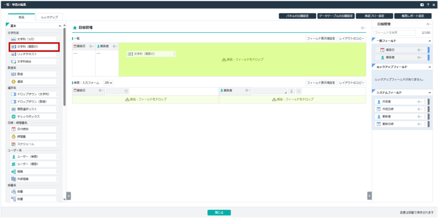Select the 時間量 clock icon
The width and height of the screenshot is (438, 218).
point(13,136)
